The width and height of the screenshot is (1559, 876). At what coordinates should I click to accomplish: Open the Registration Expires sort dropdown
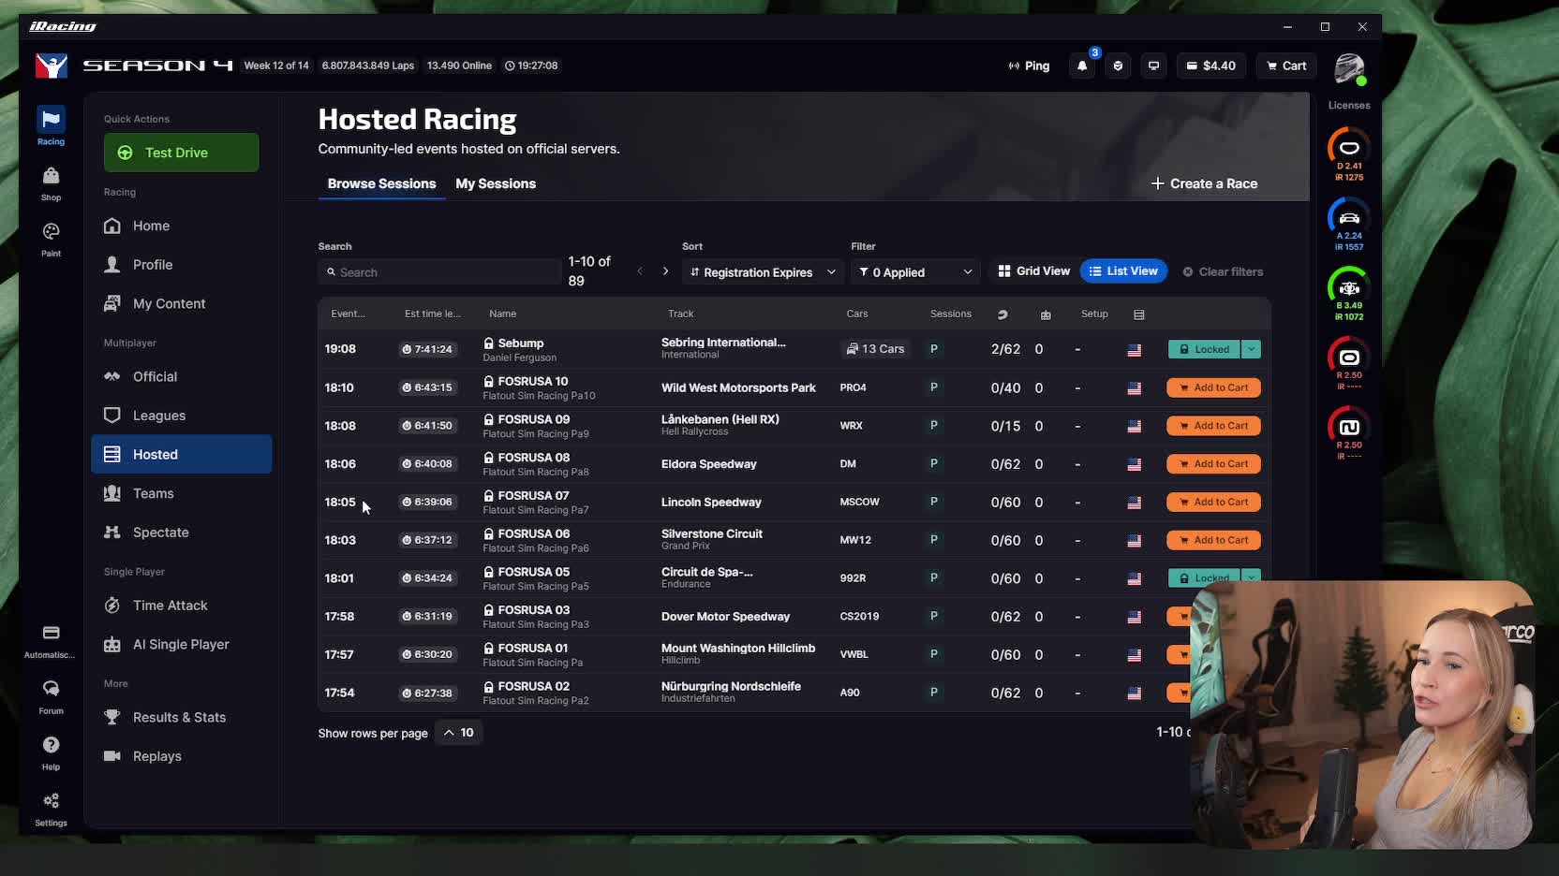click(763, 272)
